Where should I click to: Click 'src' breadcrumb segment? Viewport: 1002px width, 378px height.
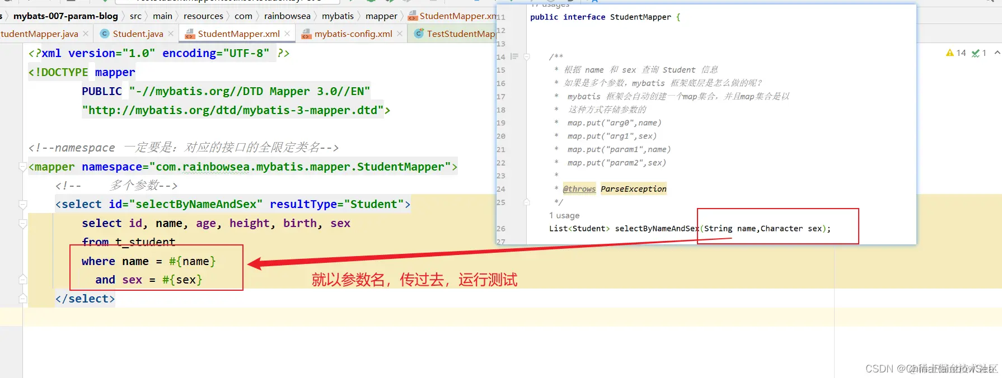coord(135,16)
